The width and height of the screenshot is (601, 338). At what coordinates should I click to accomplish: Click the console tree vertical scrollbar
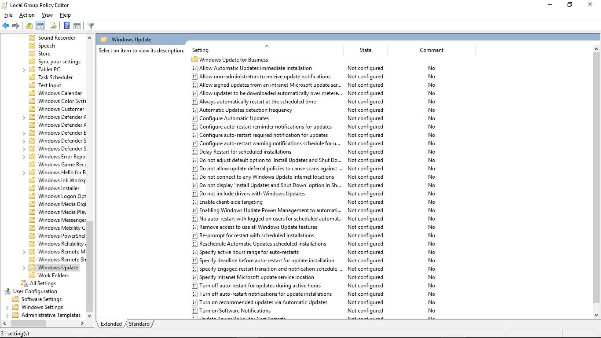[89, 266]
